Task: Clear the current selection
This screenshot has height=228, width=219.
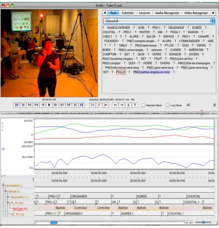Action: click(x=99, y=105)
